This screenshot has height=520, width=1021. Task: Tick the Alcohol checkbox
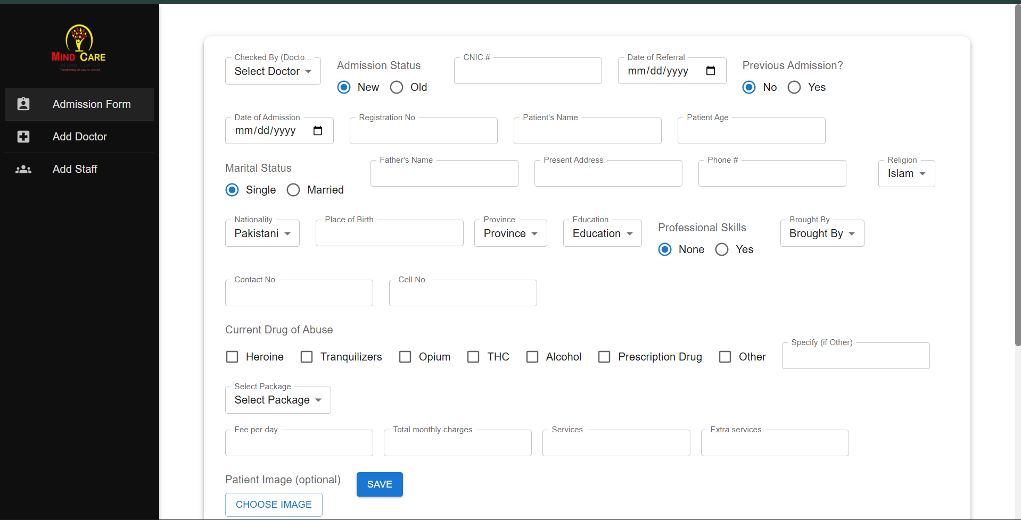(x=532, y=357)
